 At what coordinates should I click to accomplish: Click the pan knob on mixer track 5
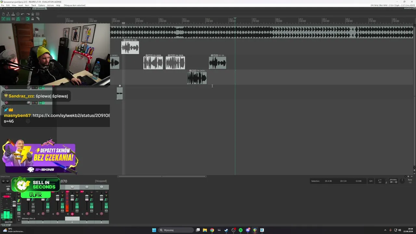[87, 187]
